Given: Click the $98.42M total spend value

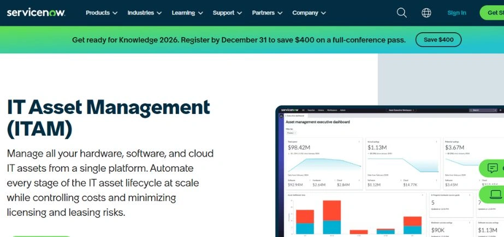Looking at the screenshot, I should (x=299, y=148).
